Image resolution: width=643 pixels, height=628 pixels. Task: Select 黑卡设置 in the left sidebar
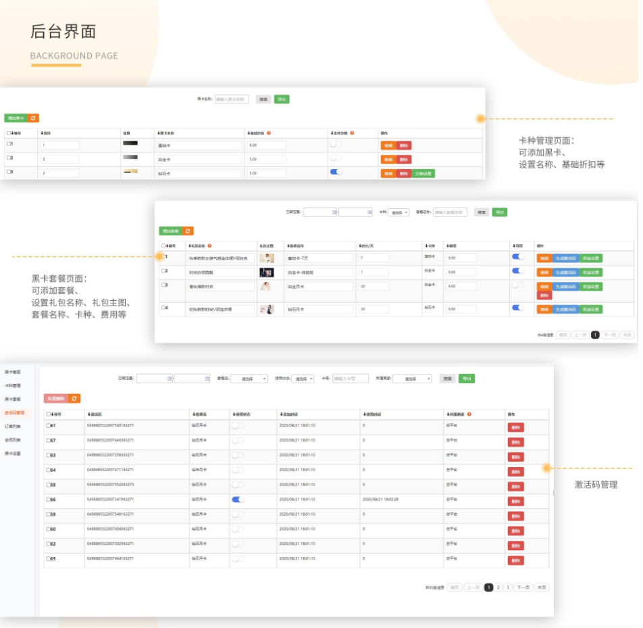14,454
